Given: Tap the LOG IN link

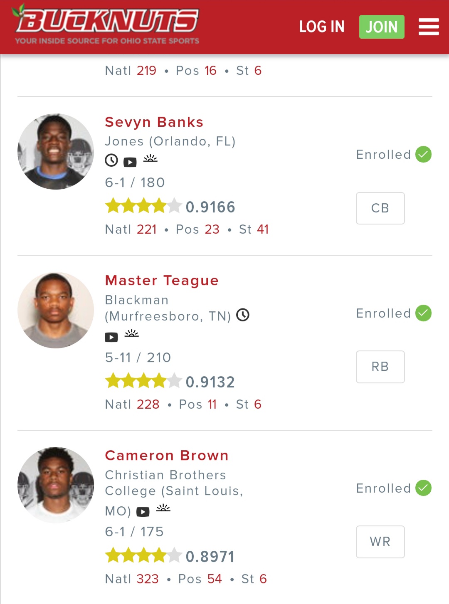Looking at the screenshot, I should click(x=322, y=27).
